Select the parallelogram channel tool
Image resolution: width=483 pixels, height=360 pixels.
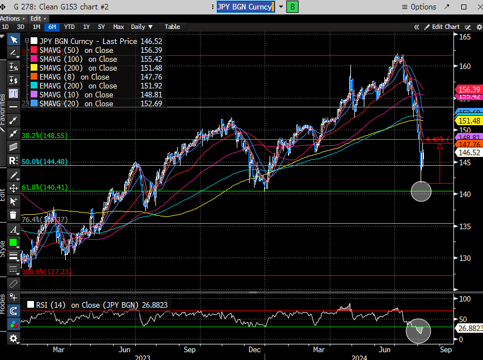[13, 147]
